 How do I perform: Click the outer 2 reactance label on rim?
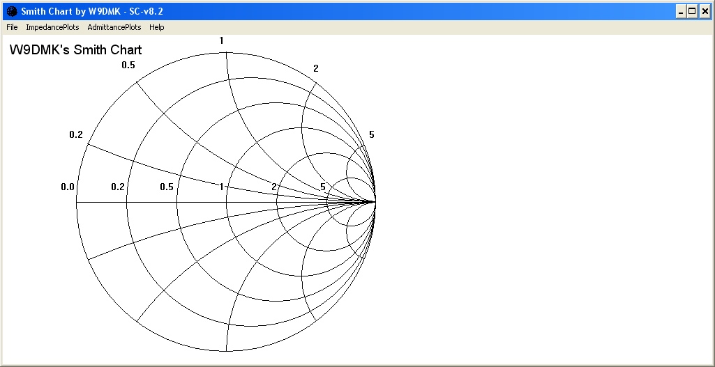coord(315,68)
